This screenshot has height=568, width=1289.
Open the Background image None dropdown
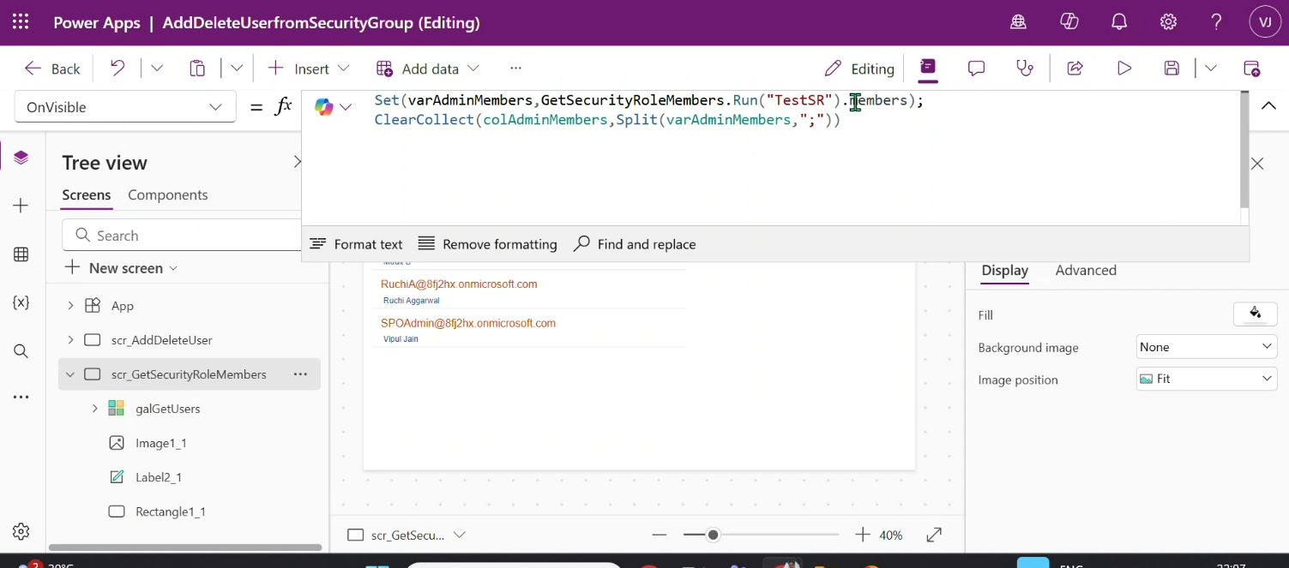coord(1206,347)
